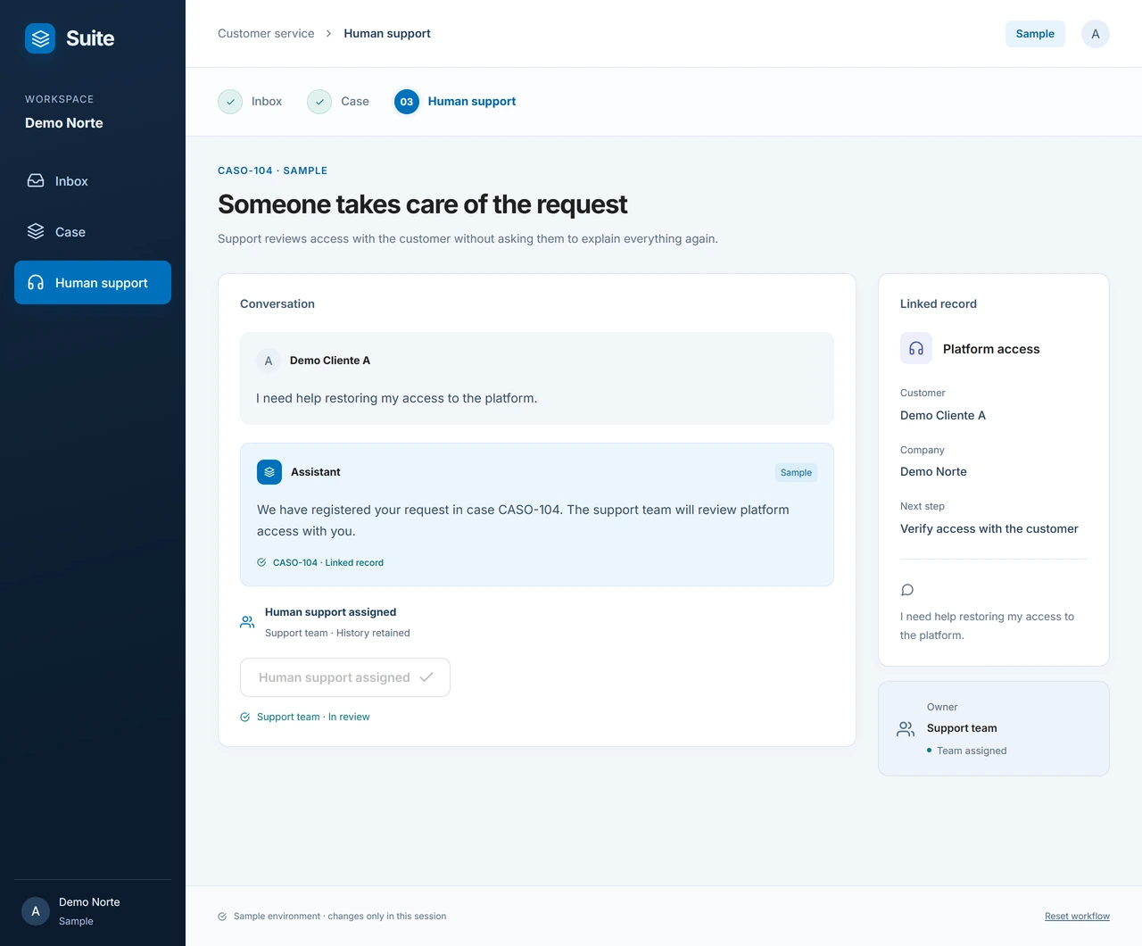This screenshot has height=946, width=1142.
Task: Click speech bubble icon in Linked record
Action: coord(907,590)
